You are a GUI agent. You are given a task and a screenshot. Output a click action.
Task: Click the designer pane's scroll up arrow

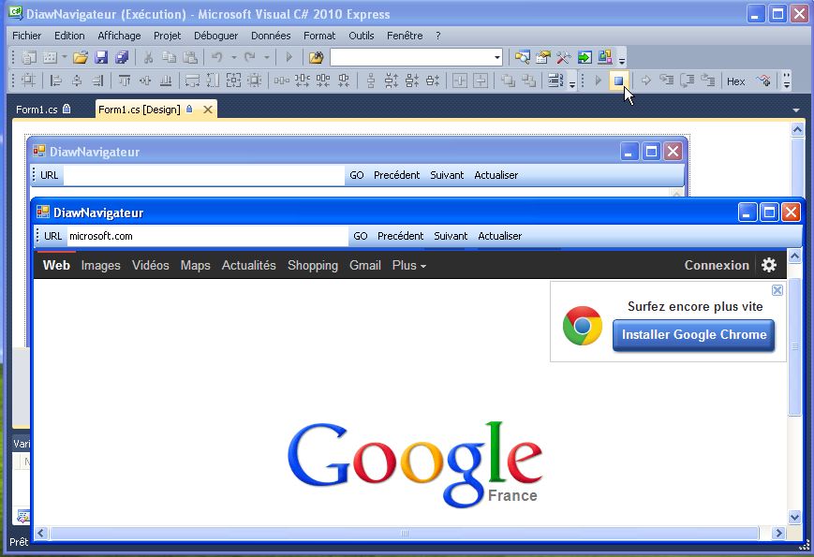click(797, 130)
